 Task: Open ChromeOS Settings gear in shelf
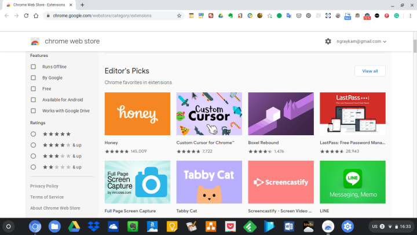point(348,226)
